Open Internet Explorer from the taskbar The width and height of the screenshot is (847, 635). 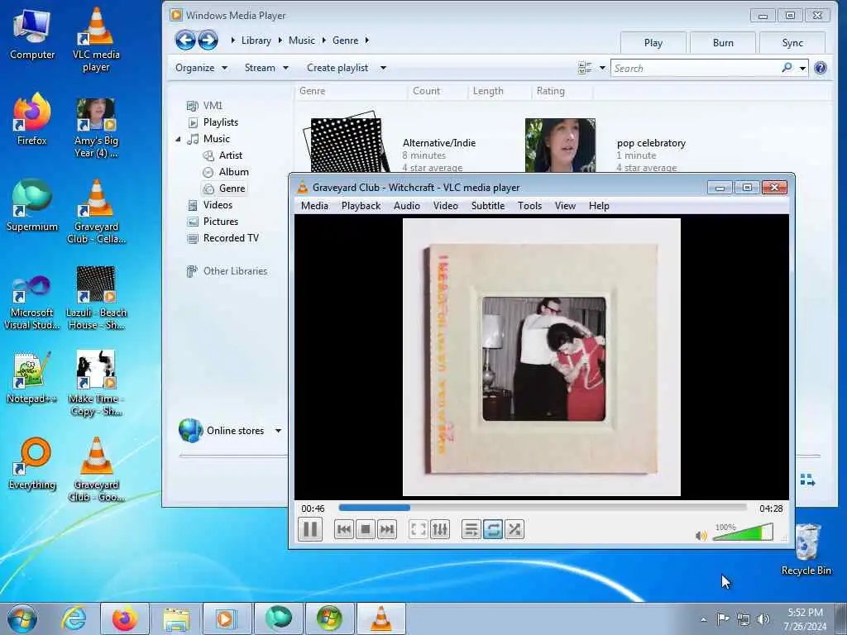74,618
